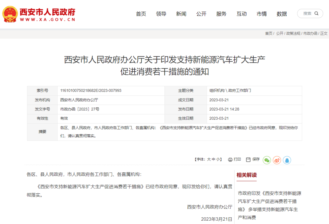
Task: Open the 领导 navigation menu
Action: (161, 14)
